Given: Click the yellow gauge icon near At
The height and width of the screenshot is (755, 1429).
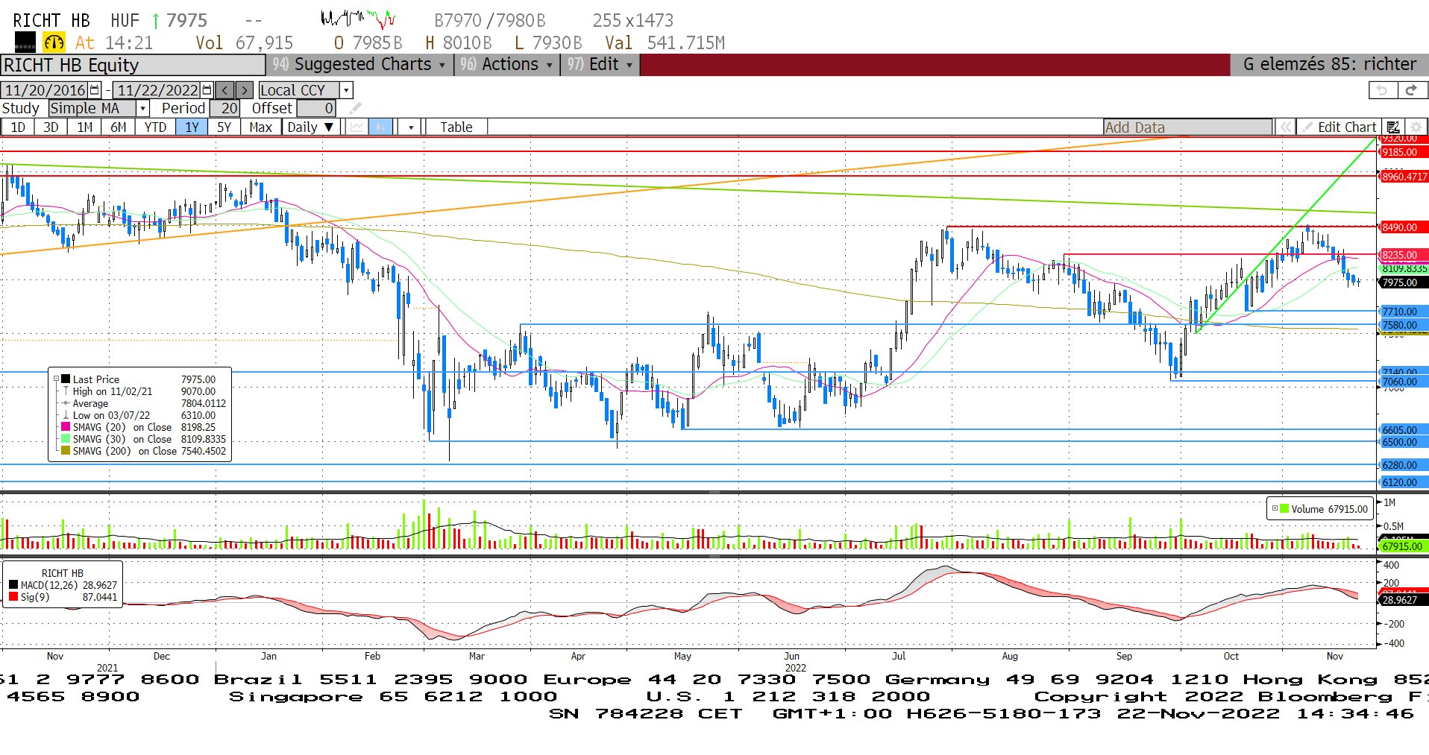Looking at the screenshot, I should [x=54, y=42].
